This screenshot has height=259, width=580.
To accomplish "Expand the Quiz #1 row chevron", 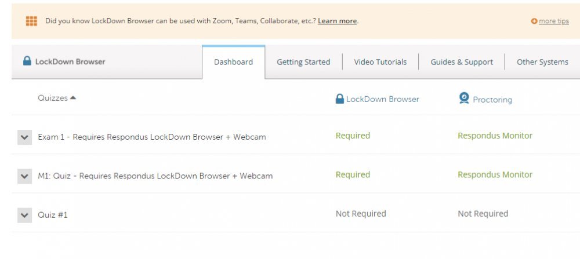I will pos(24,215).
